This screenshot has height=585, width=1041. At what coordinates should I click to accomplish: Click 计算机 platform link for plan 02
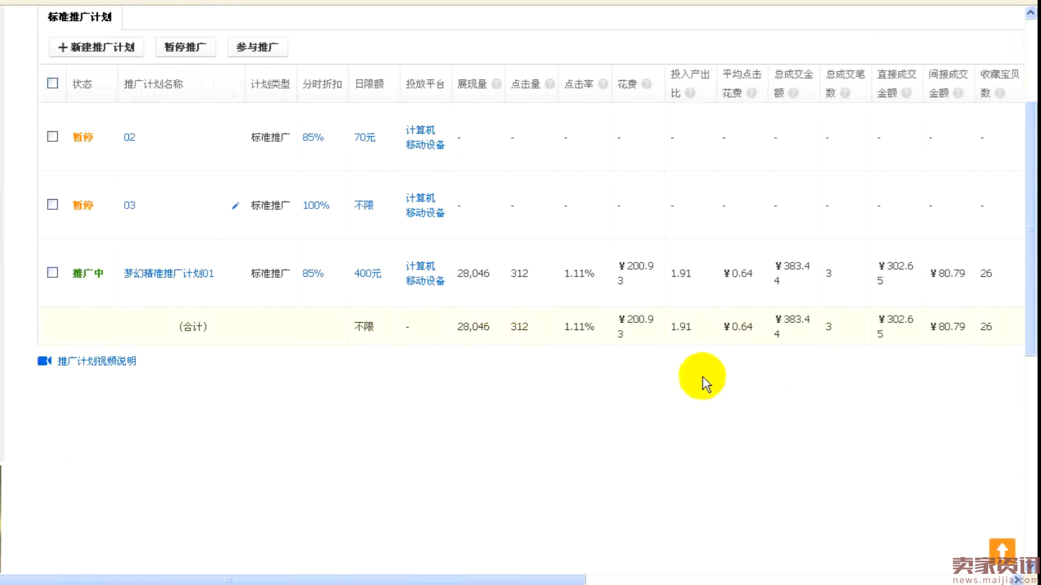(x=421, y=130)
